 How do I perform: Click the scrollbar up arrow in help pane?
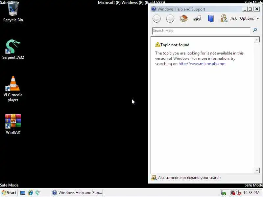257,40
